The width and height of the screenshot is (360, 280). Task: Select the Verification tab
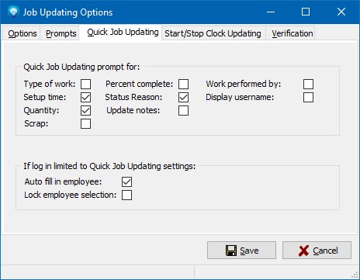(292, 33)
